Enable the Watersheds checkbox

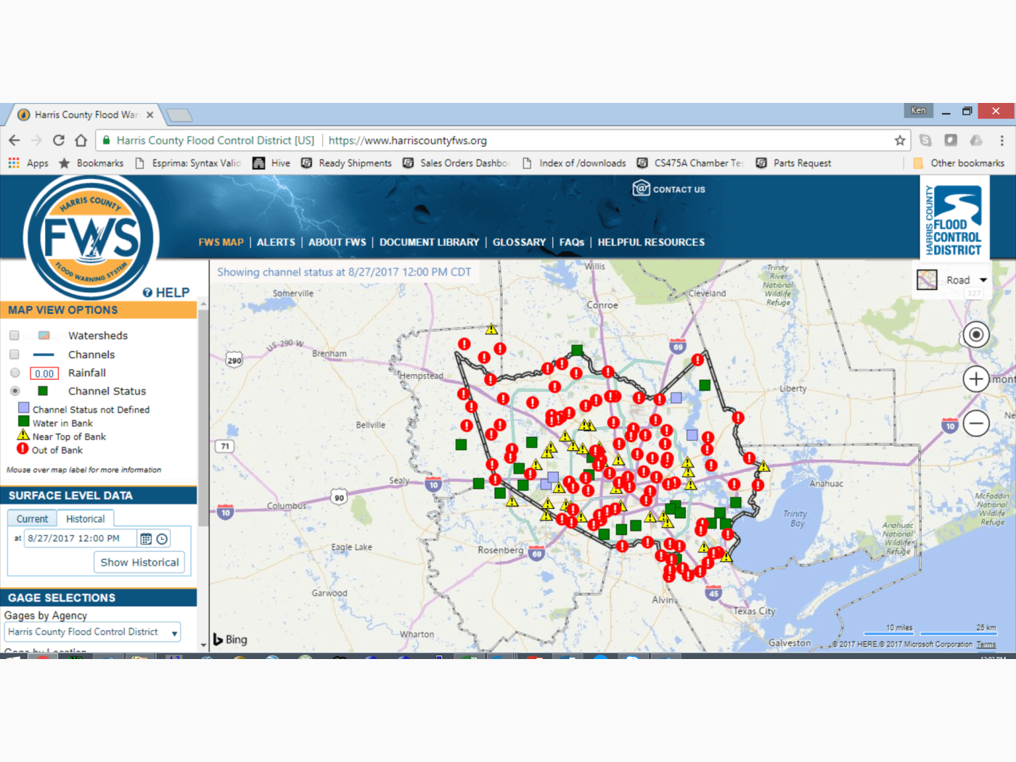[15, 335]
